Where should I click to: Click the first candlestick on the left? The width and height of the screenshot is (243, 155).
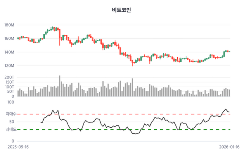[x=18, y=38]
